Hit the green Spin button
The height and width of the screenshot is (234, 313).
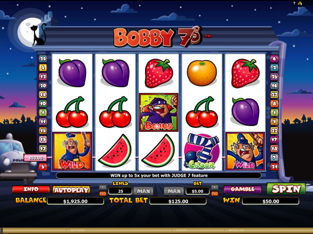(x=286, y=189)
